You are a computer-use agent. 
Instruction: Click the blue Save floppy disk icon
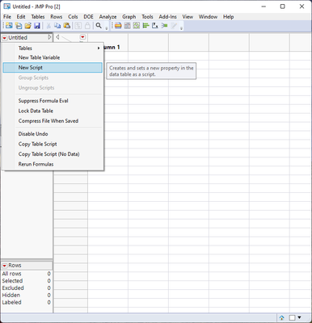[x=37, y=26]
